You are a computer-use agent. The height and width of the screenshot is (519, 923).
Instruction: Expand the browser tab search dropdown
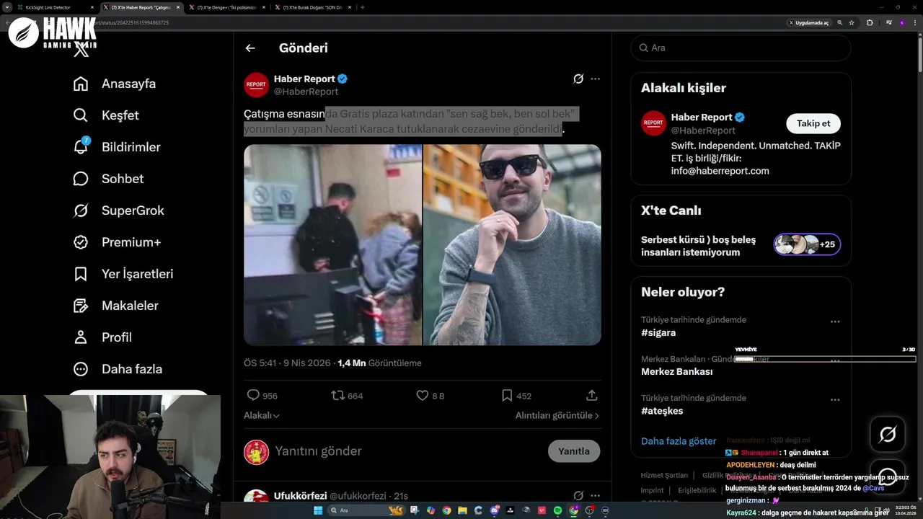tap(9, 7)
